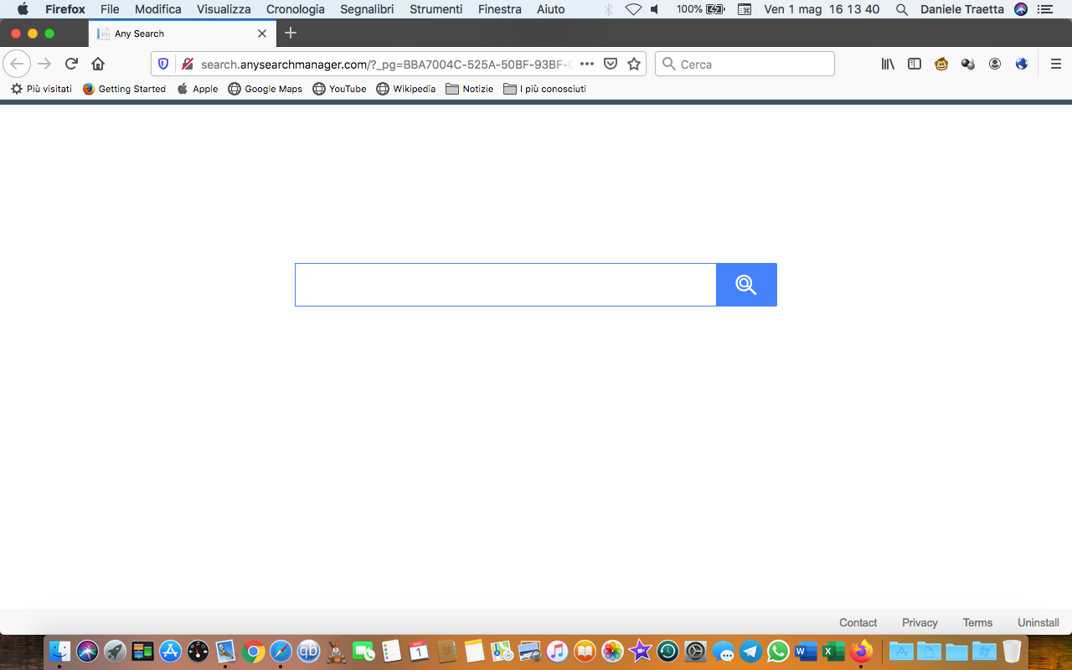Image resolution: width=1072 pixels, height=670 pixels.
Task: Open Wi-Fi status in menu bar
Action: [x=633, y=9]
